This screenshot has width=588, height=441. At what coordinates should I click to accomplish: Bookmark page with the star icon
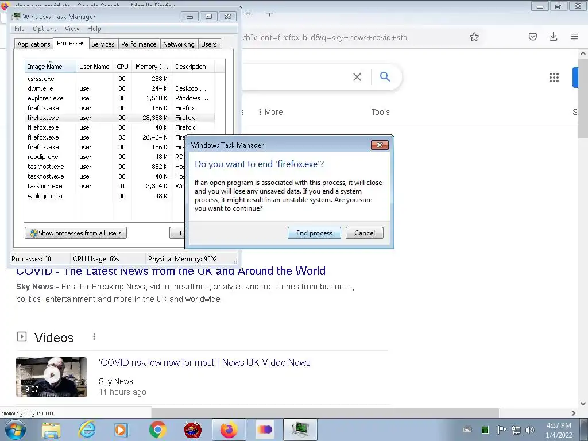tap(474, 37)
